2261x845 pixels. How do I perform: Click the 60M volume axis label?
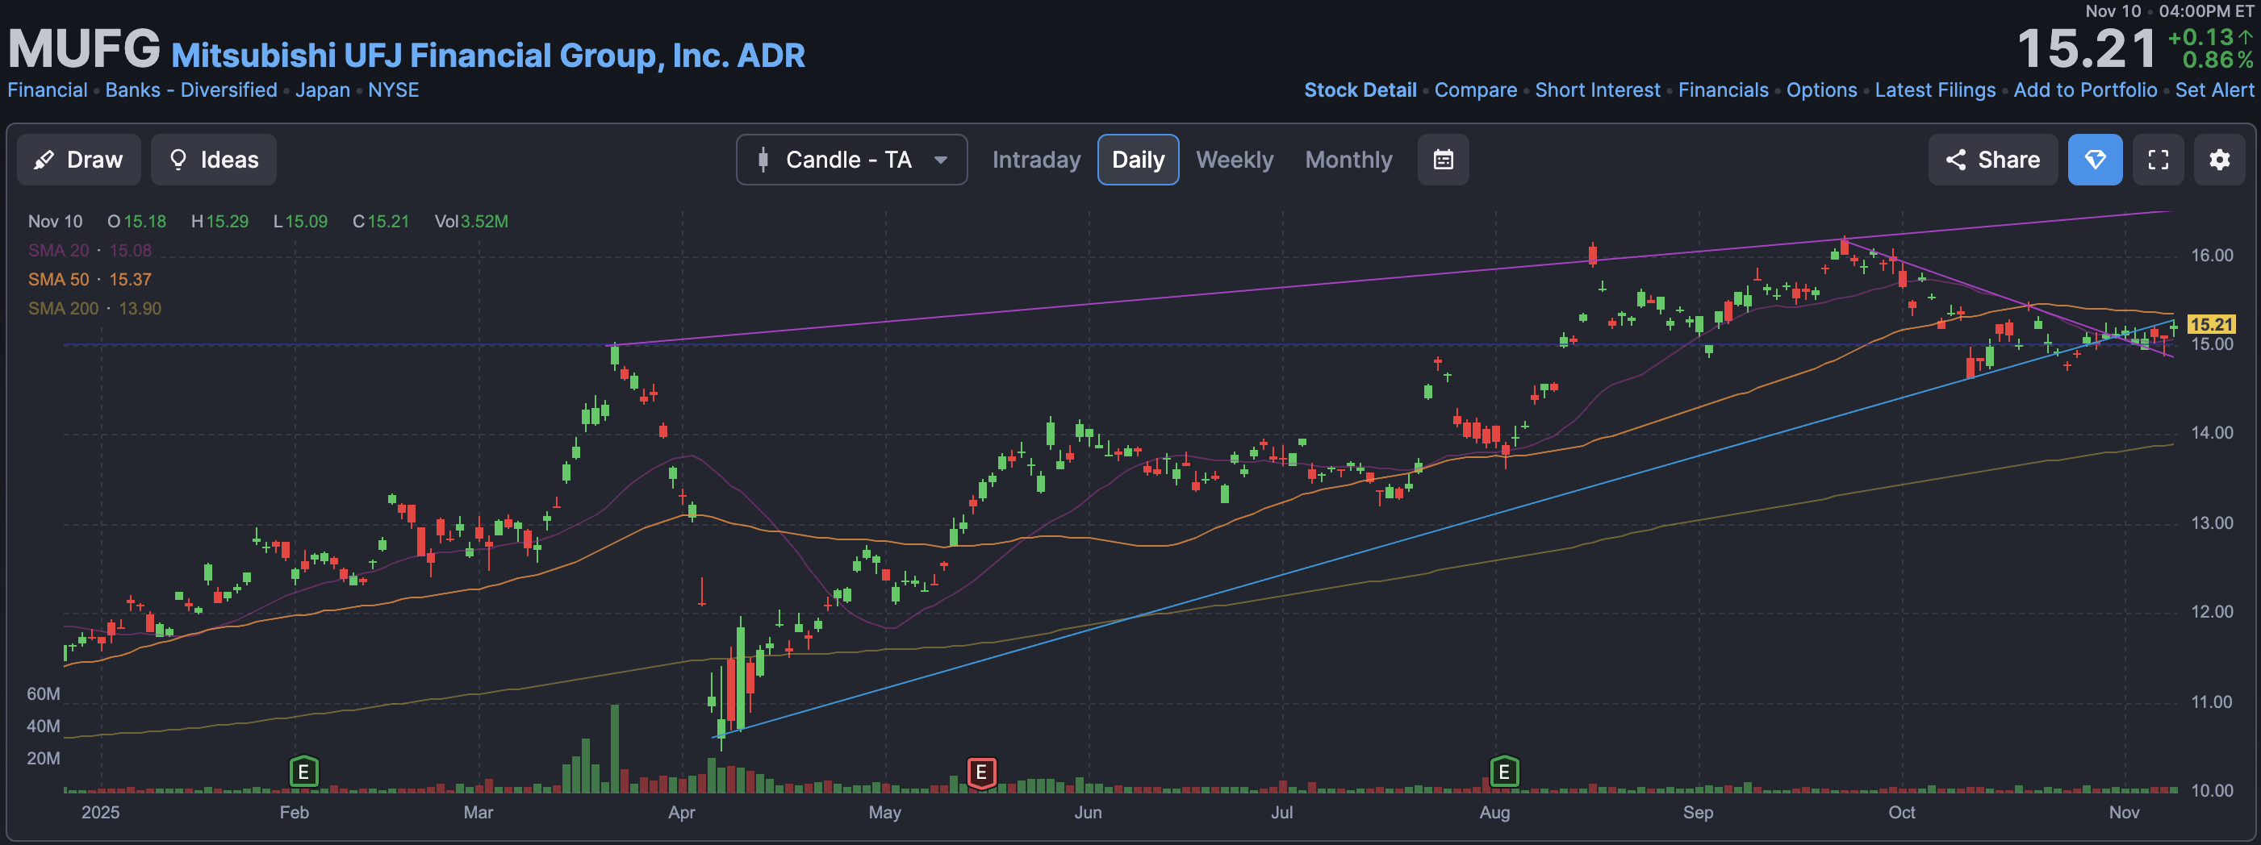pyautogui.click(x=43, y=693)
